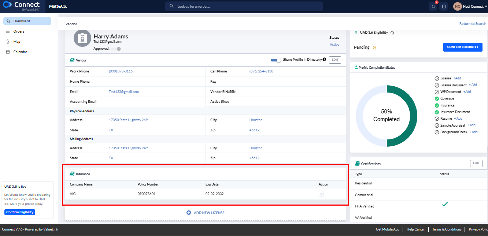Go to Dashboard in the sidebar

27,21
